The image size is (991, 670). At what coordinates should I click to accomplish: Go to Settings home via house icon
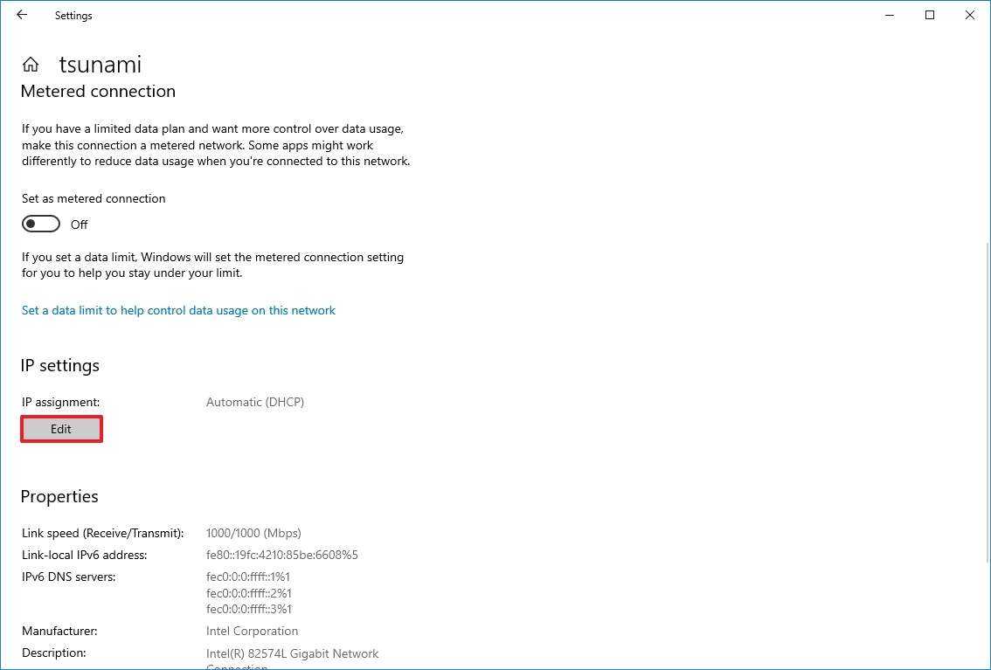click(x=31, y=65)
